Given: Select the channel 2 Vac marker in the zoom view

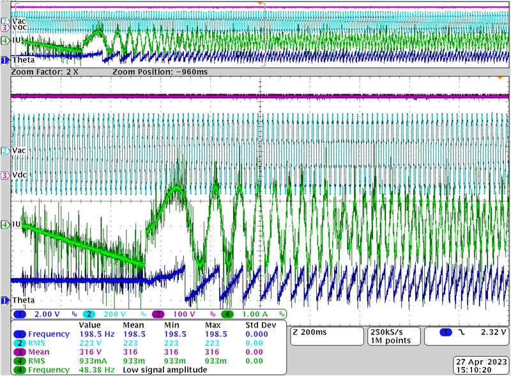Looking at the screenshot, I should (5, 151).
